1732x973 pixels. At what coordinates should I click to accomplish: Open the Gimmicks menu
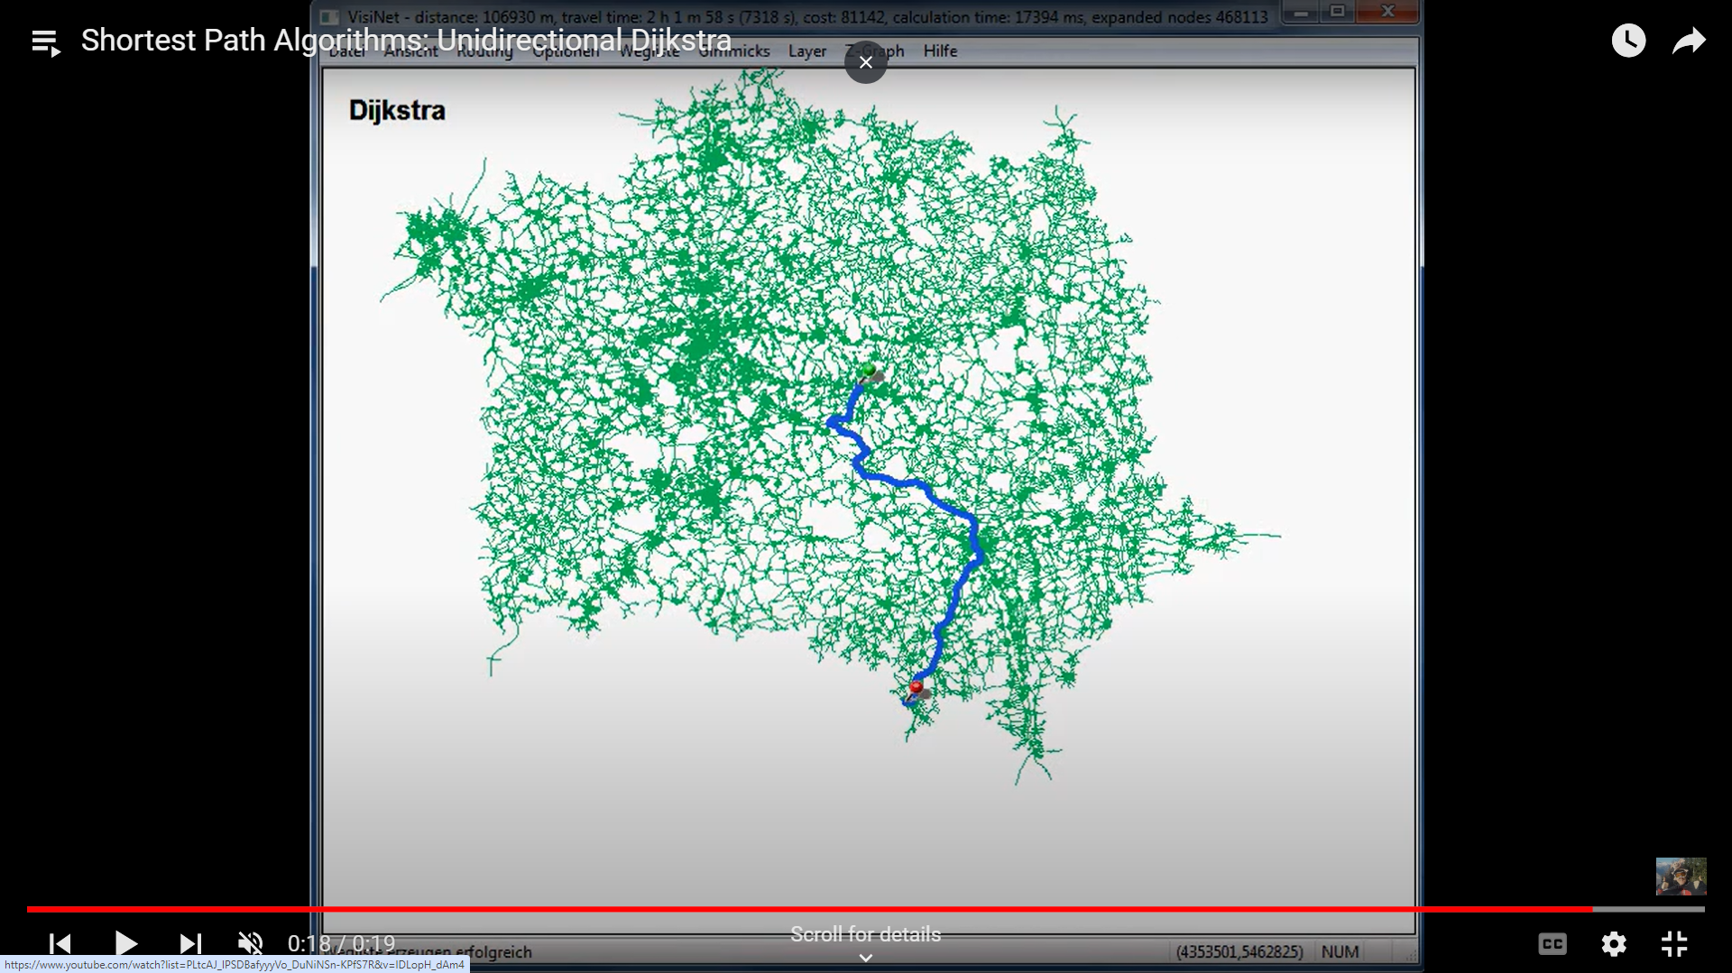point(735,51)
